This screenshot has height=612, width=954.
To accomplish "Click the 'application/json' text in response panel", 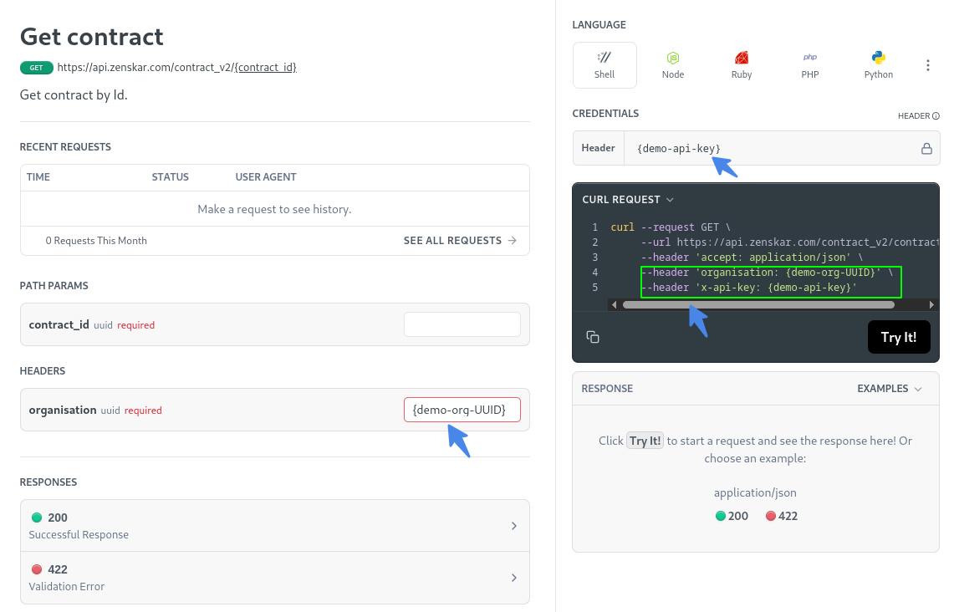I will pyautogui.click(x=755, y=492).
